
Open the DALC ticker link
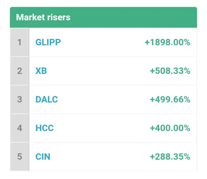coord(47,99)
